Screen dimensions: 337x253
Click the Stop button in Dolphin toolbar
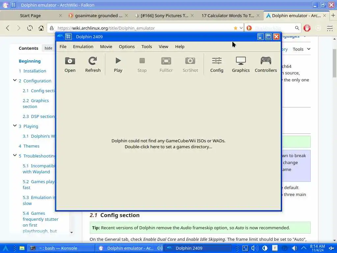(x=142, y=65)
